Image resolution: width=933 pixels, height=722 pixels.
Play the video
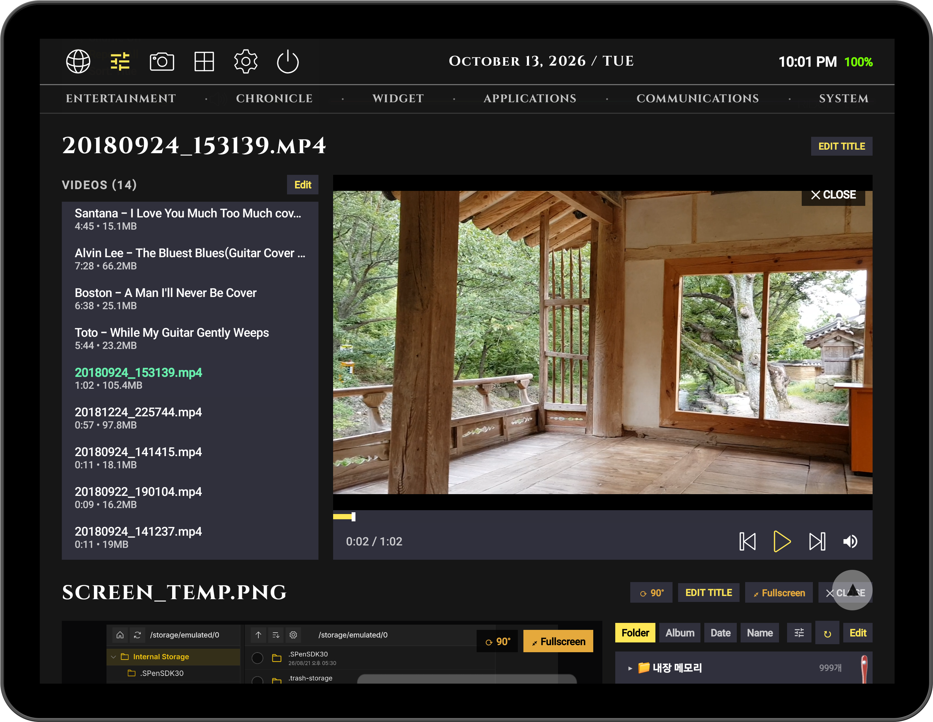click(x=782, y=541)
